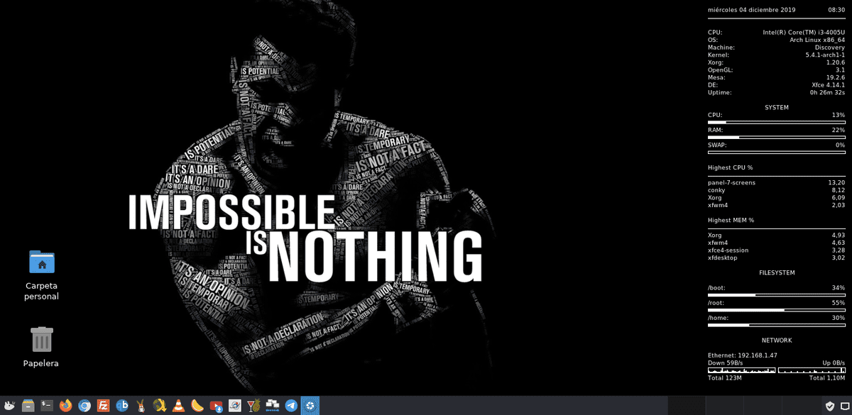Launch the cocktail glass and pineapple app
852x415 pixels.
click(x=254, y=406)
